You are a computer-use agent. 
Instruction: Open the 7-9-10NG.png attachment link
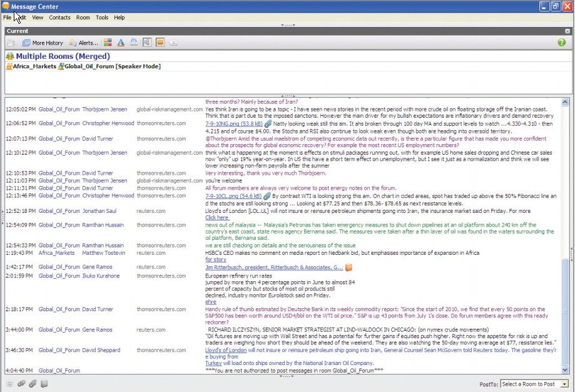230,124
